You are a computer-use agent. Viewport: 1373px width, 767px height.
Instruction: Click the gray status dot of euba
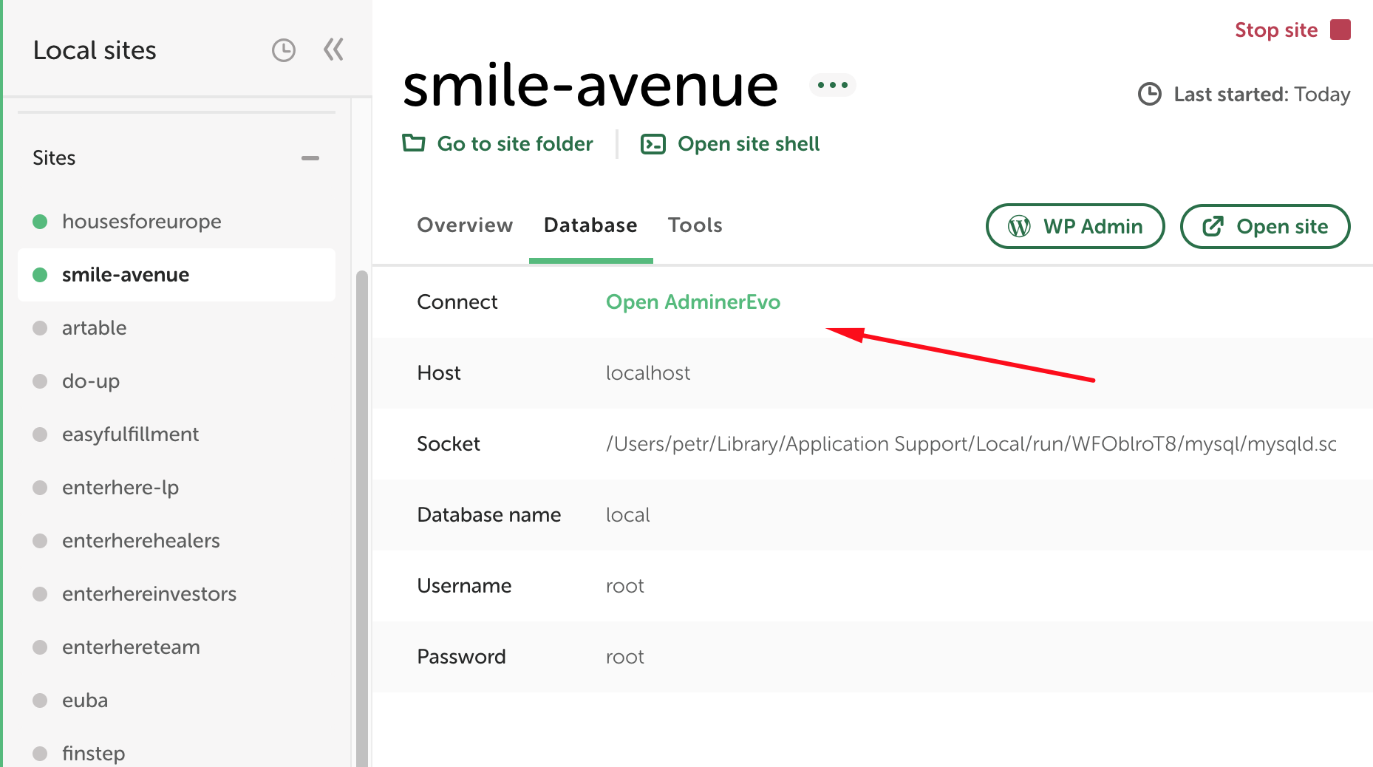(x=41, y=700)
